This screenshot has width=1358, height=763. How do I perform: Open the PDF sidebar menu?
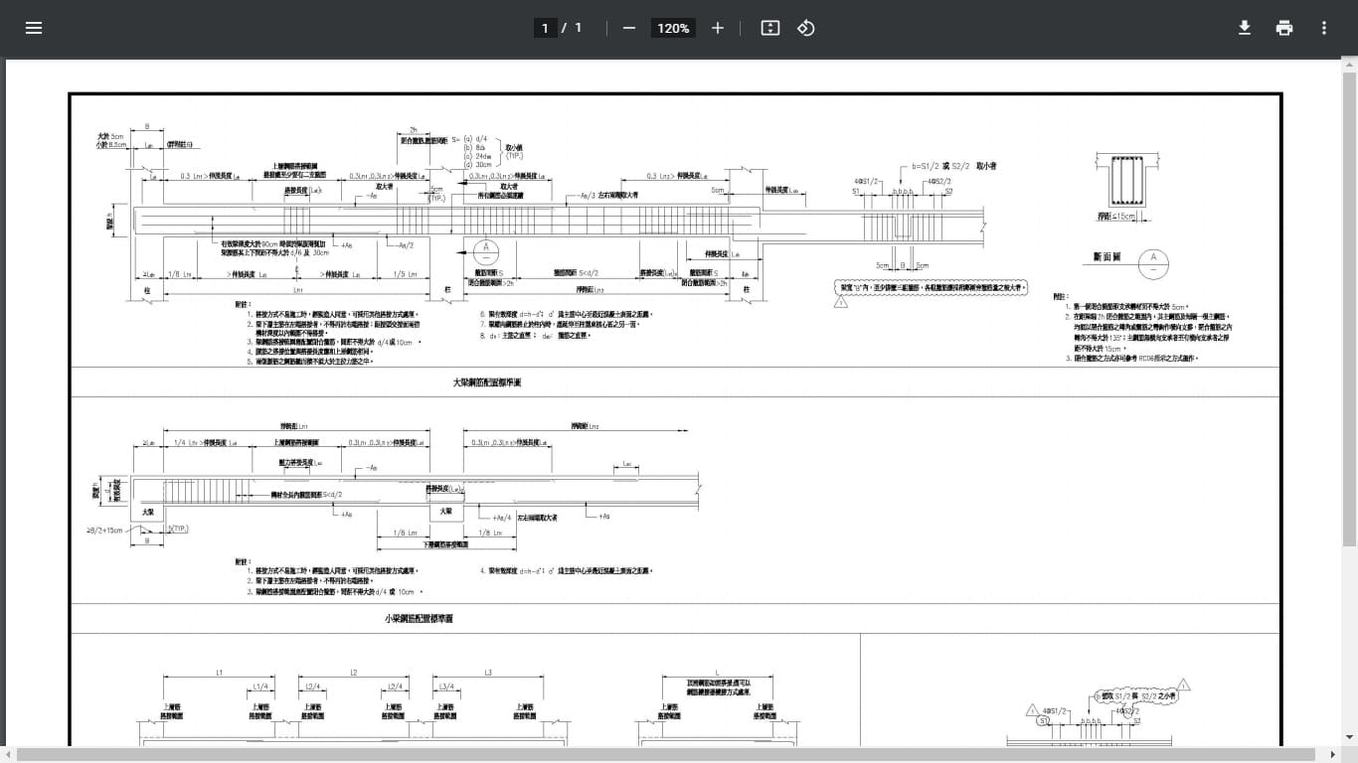tap(34, 28)
